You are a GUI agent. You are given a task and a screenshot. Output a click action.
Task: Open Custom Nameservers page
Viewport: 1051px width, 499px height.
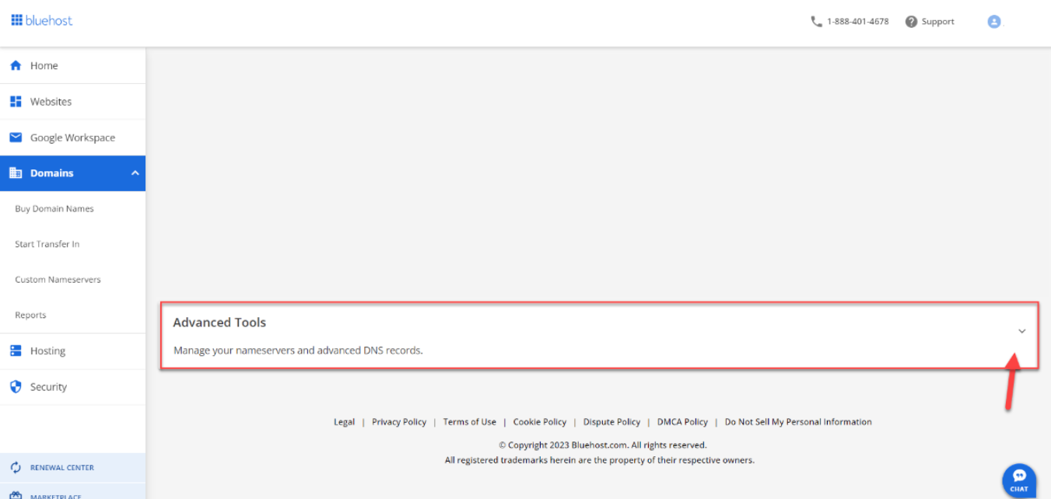[58, 280]
